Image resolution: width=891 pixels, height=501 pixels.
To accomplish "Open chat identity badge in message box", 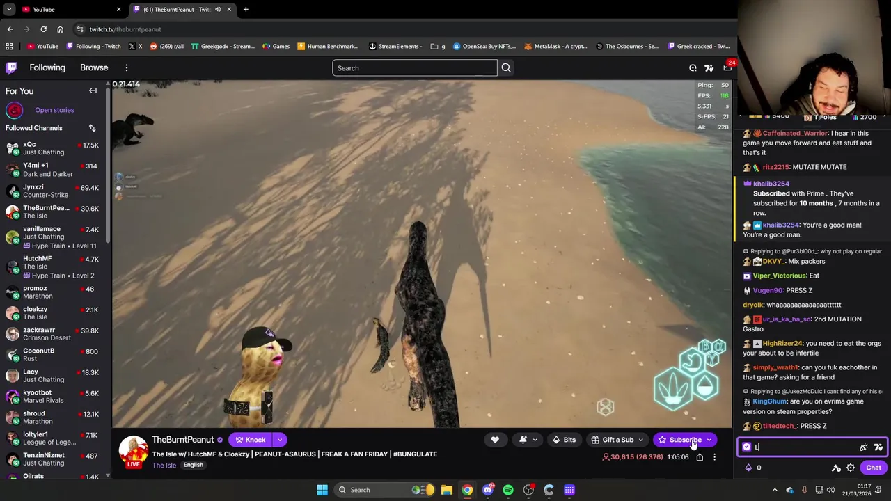I will (x=747, y=447).
